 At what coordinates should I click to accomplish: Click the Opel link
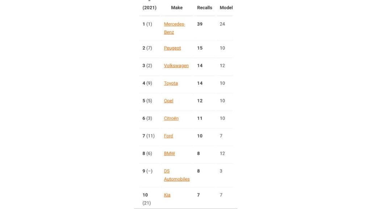point(168,101)
